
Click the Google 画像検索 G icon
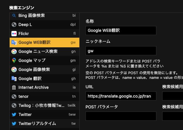click(14, 70)
